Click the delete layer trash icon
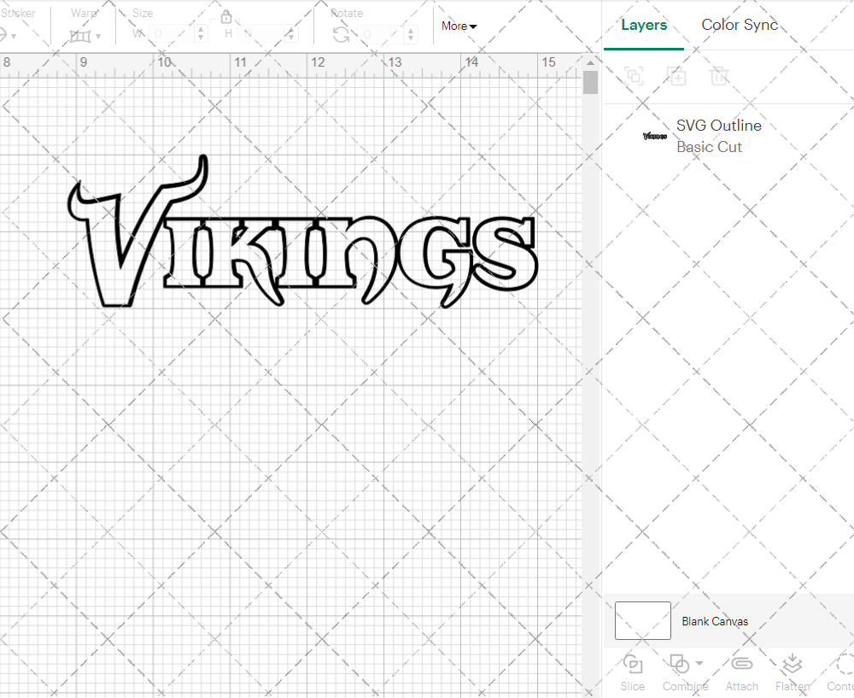 coord(719,77)
